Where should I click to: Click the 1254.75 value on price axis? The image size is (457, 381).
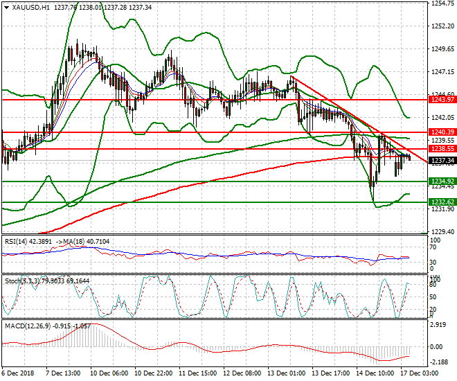tap(441, 3)
